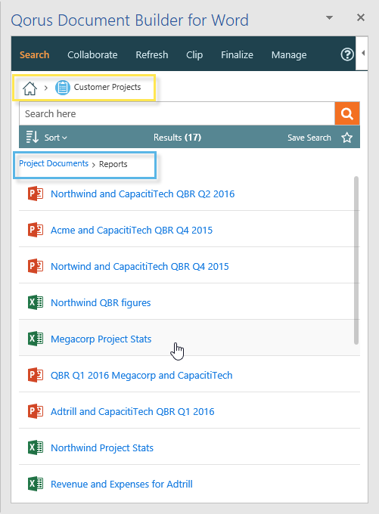Click Excel icon for Revenue and Expenses Adtrill

tap(36, 484)
